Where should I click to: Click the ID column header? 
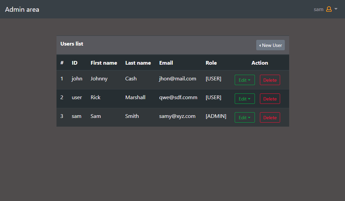75,63
